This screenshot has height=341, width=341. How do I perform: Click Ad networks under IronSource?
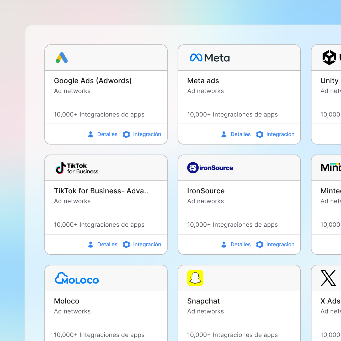pyautogui.click(x=206, y=201)
